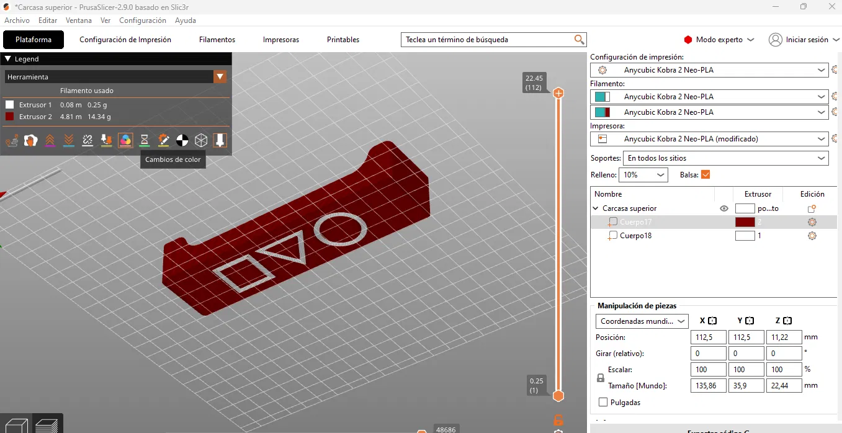Click Iniciar sesión account button
This screenshot has width=842, height=433.
coord(799,40)
